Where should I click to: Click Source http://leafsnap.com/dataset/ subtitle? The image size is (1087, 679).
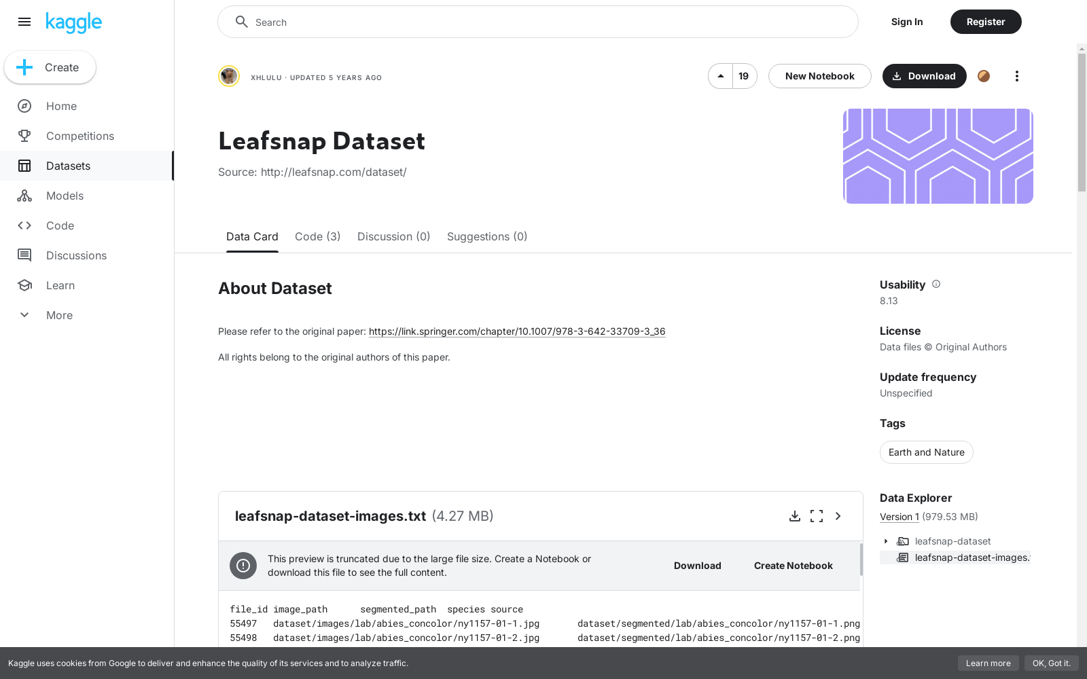(313, 172)
